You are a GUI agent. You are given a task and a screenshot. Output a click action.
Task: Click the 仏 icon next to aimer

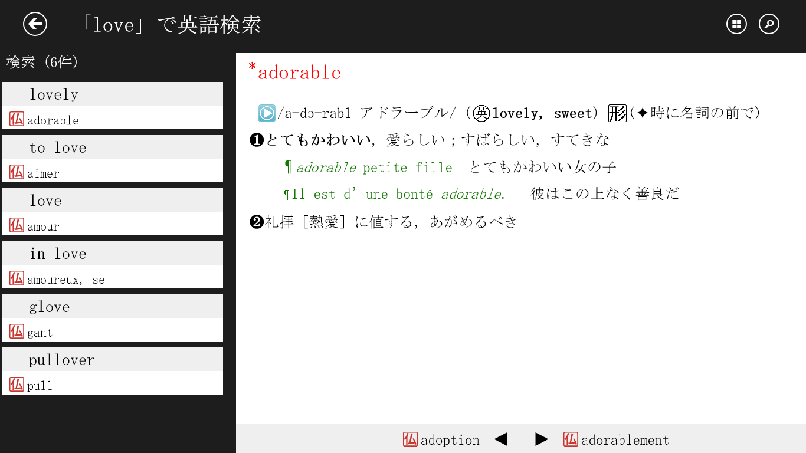click(x=15, y=173)
